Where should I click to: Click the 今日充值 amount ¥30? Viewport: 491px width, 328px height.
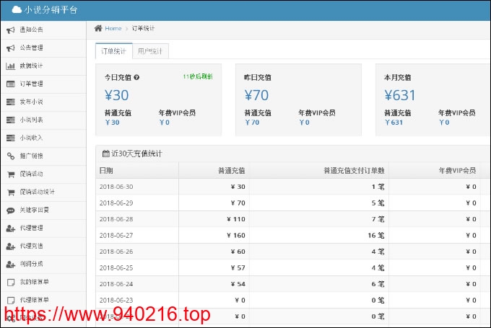(x=116, y=95)
